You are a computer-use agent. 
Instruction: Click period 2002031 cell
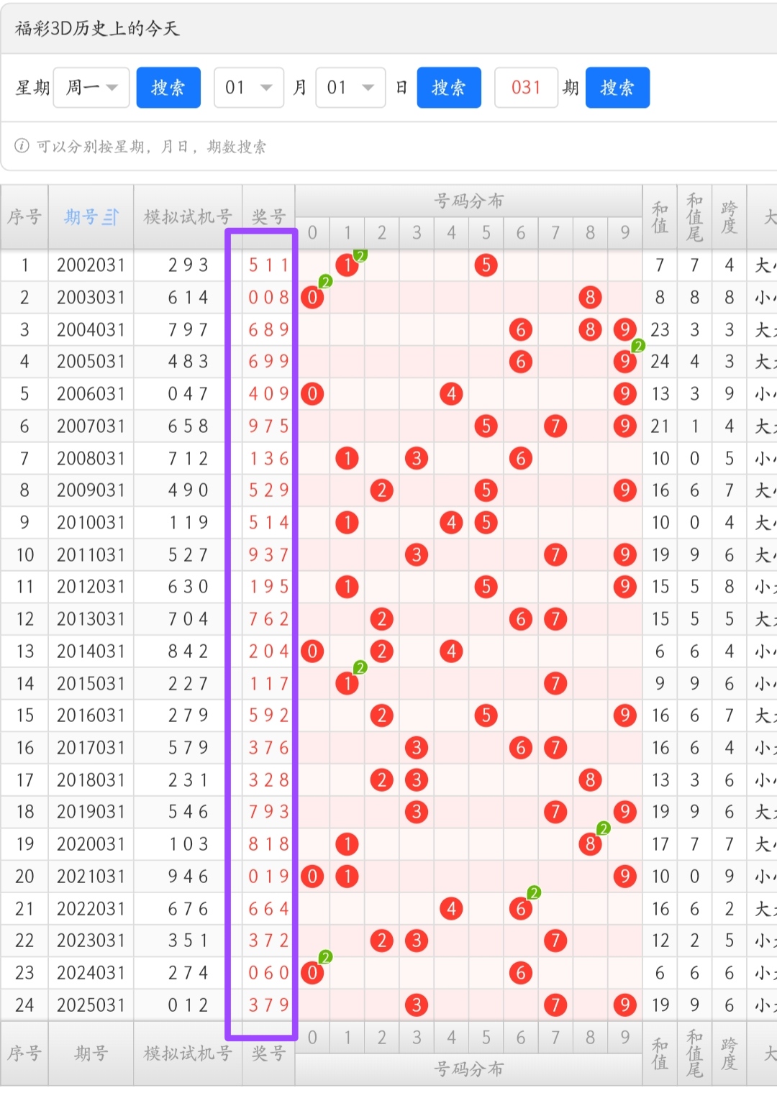pos(91,265)
